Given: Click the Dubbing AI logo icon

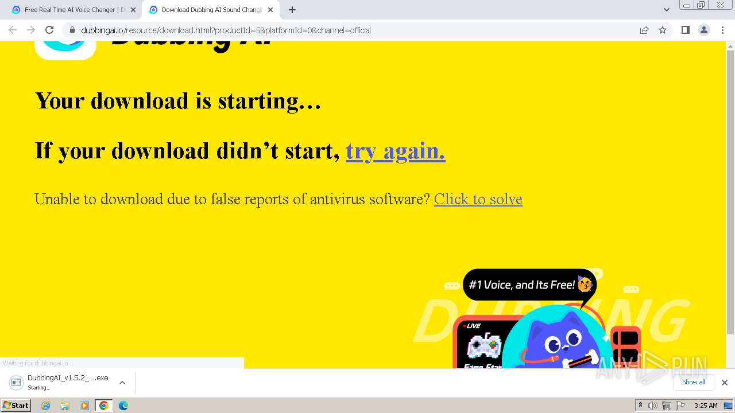Looking at the screenshot, I should coord(65,50).
